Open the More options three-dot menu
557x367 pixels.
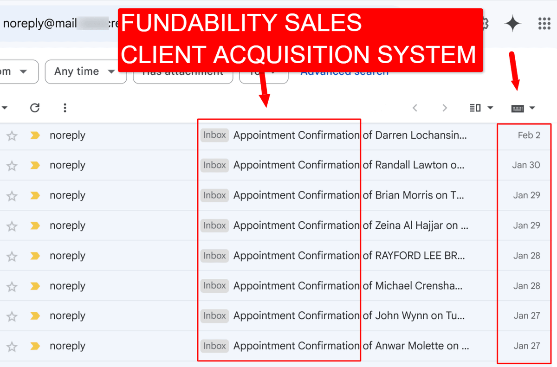coord(65,108)
